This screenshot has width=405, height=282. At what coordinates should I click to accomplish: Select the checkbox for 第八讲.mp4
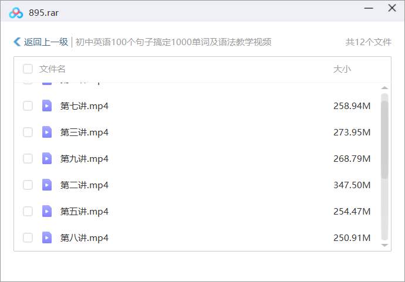coord(28,237)
